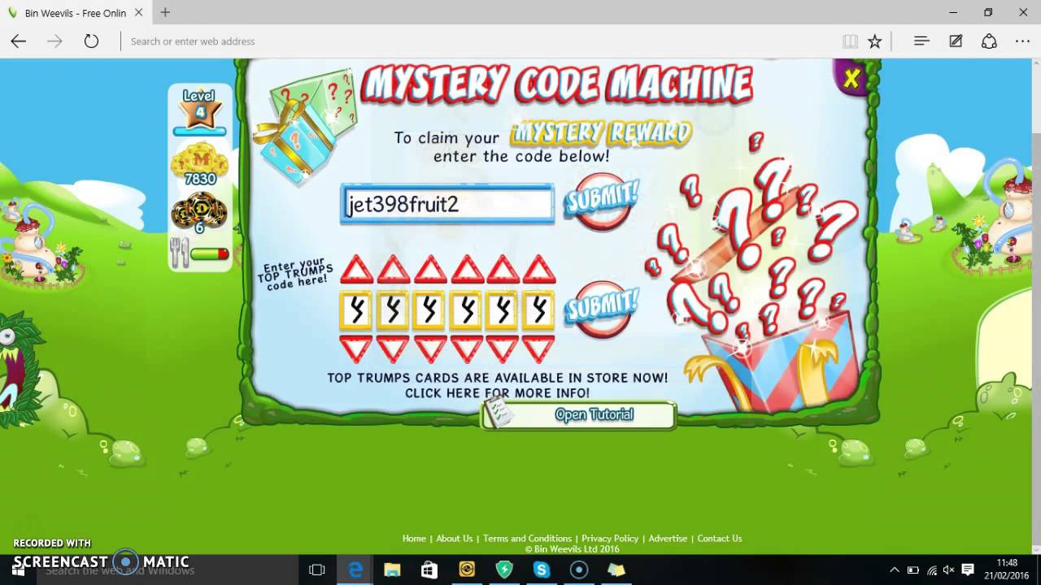Select the third Top Trumps symbol box
Viewport: 1041px width, 585px height.
coord(430,310)
